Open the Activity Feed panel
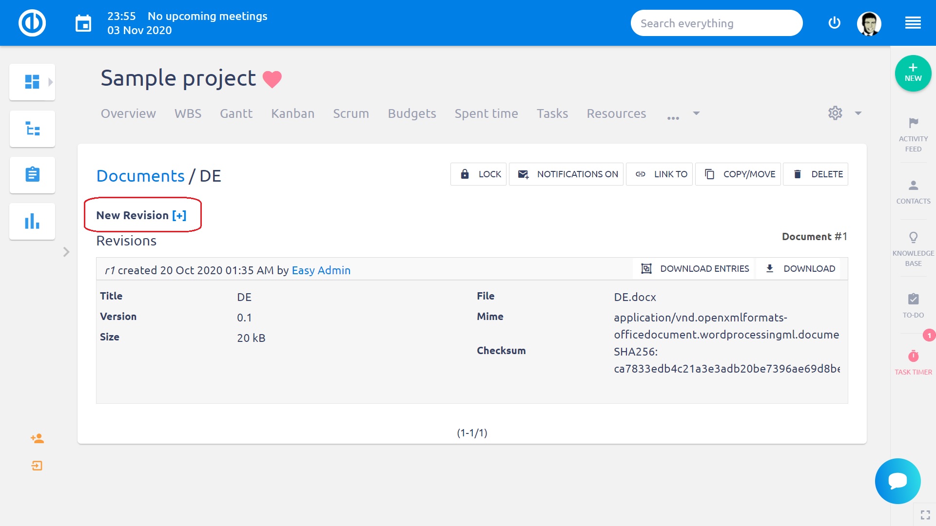The width and height of the screenshot is (936, 526). coord(913,134)
